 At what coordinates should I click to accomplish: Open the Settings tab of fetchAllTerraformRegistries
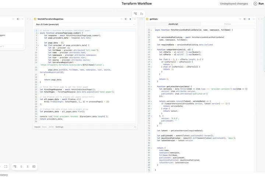(59, 127)
